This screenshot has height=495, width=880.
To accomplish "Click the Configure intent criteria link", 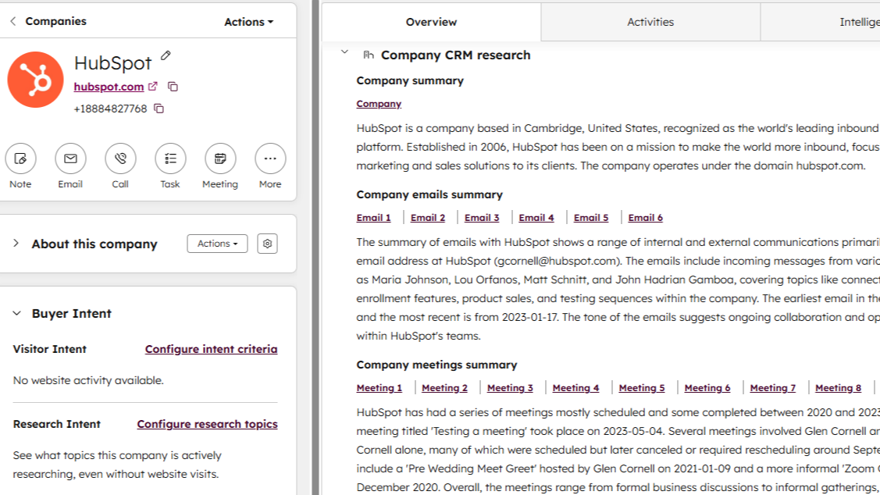I will 211,349.
